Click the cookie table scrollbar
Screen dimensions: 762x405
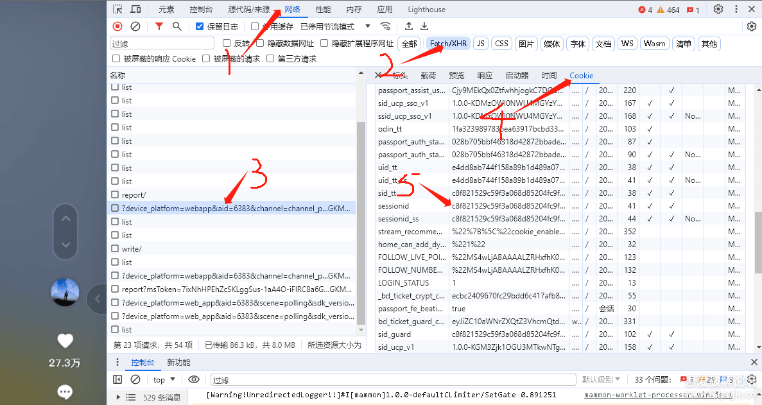click(759, 243)
